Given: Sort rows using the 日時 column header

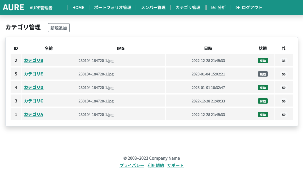Looking at the screenshot, I should tap(208, 48).
